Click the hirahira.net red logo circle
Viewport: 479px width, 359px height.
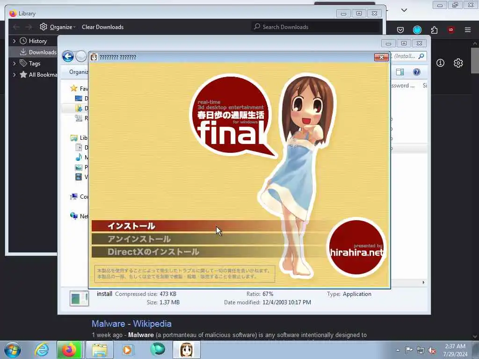pos(356,247)
